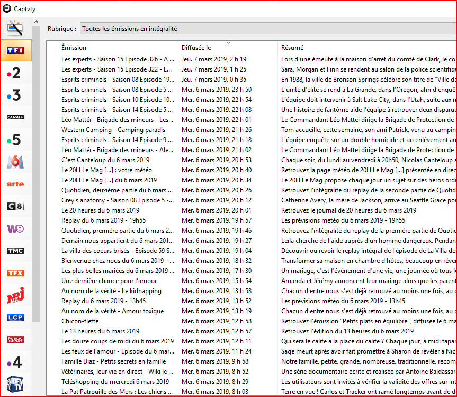
Task: Select the TMC channel icon
Action: coord(15,251)
